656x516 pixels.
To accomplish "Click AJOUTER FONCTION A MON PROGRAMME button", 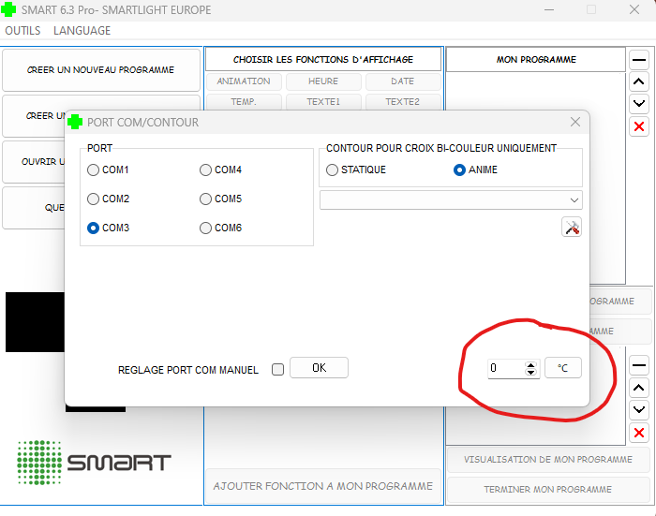I will pyautogui.click(x=323, y=486).
